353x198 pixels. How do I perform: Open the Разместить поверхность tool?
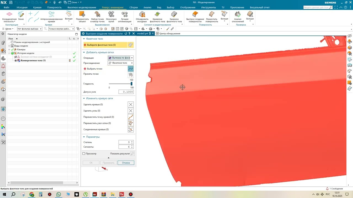[212, 17]
